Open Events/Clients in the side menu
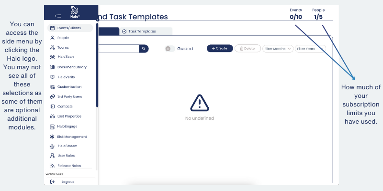Screen dimensions: 383x191 69,28
